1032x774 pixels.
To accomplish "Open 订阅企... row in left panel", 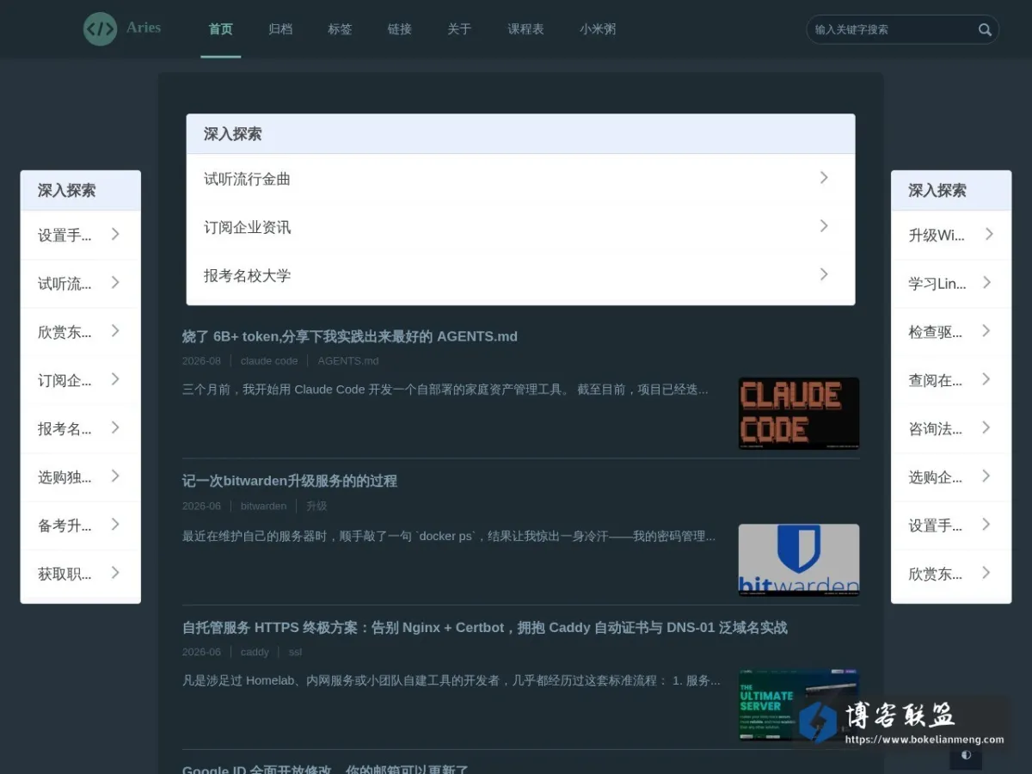I will [81, 380].
